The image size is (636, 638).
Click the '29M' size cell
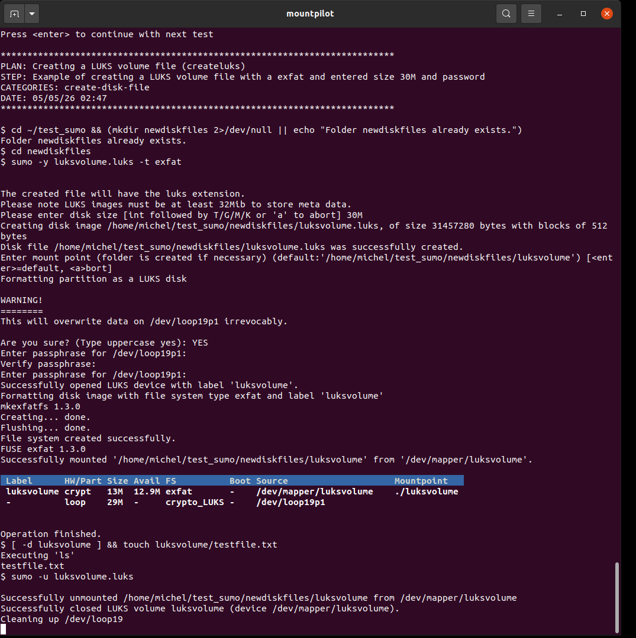115,502
